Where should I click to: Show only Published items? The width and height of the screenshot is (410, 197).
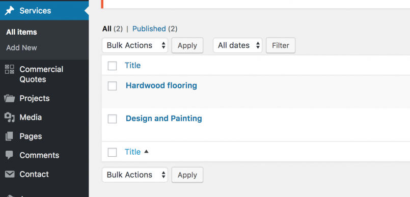149,29
